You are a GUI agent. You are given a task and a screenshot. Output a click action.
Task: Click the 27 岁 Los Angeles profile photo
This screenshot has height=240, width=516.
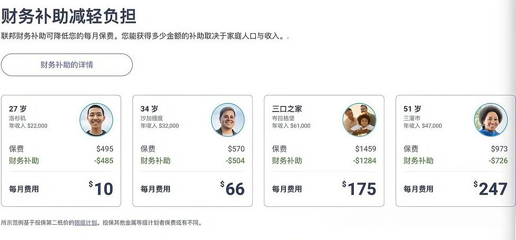(x=96, y=120)
